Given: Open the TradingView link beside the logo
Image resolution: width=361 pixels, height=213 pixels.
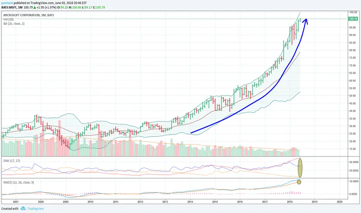Looking at the screenshot, I should pyautogui.click(x=36, y=209).
